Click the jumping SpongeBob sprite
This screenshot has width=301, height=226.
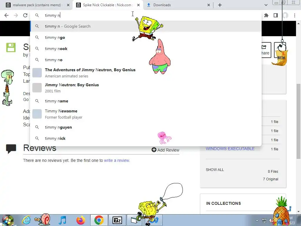pos(148,29)
